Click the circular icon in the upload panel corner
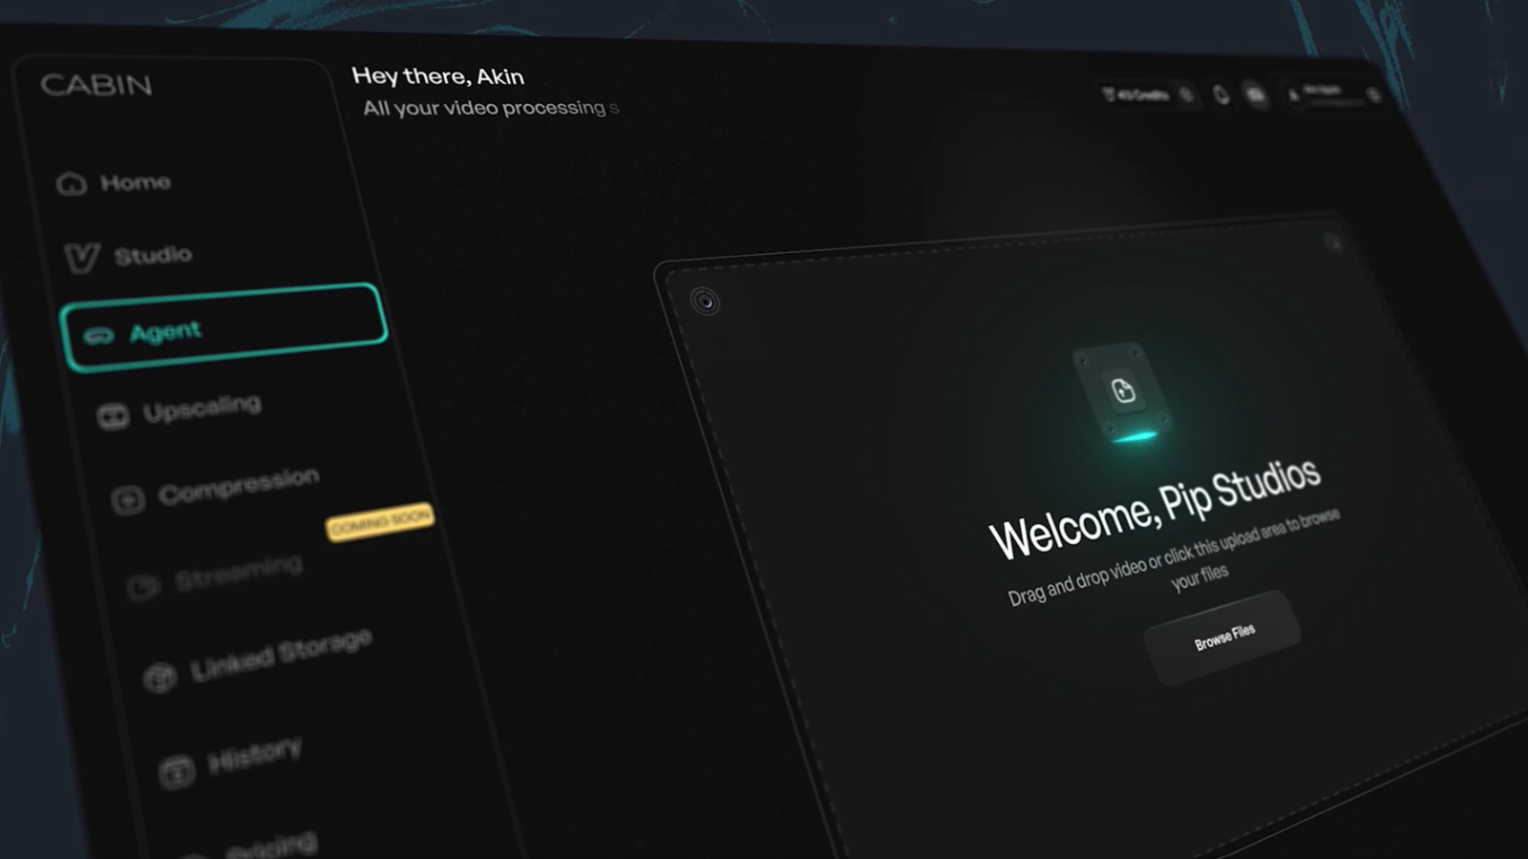The height and width of the screenshot is (859, 1528). point(705,303)
